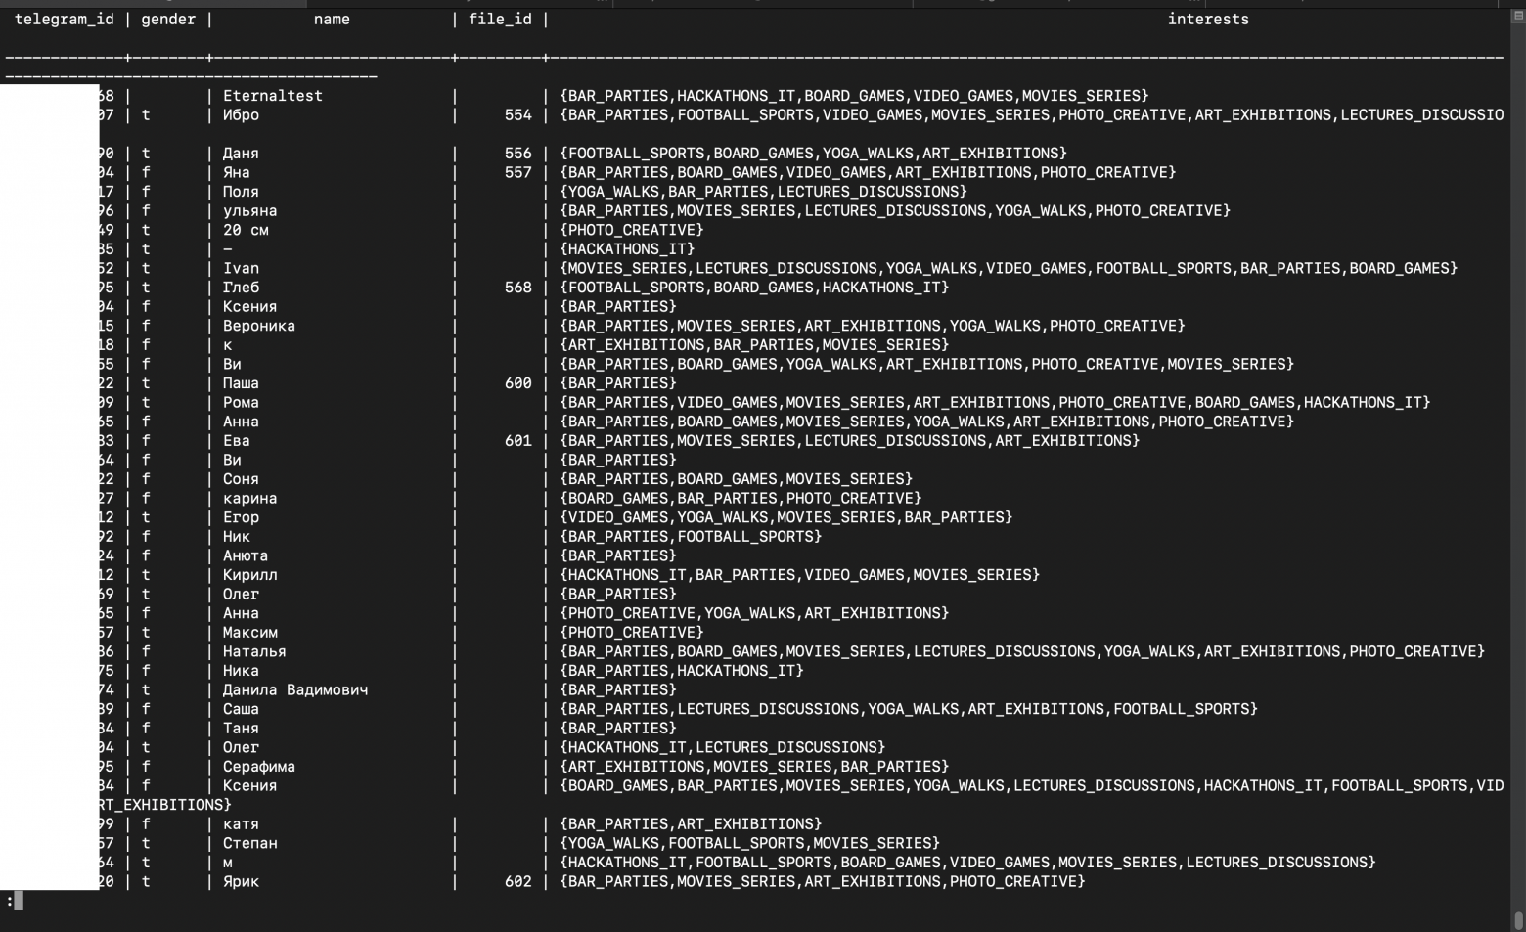The width and height of the screenshot is (1526, 932).
Task: Click the interests cell in Даня's row
Action: [x=813, y=154]
